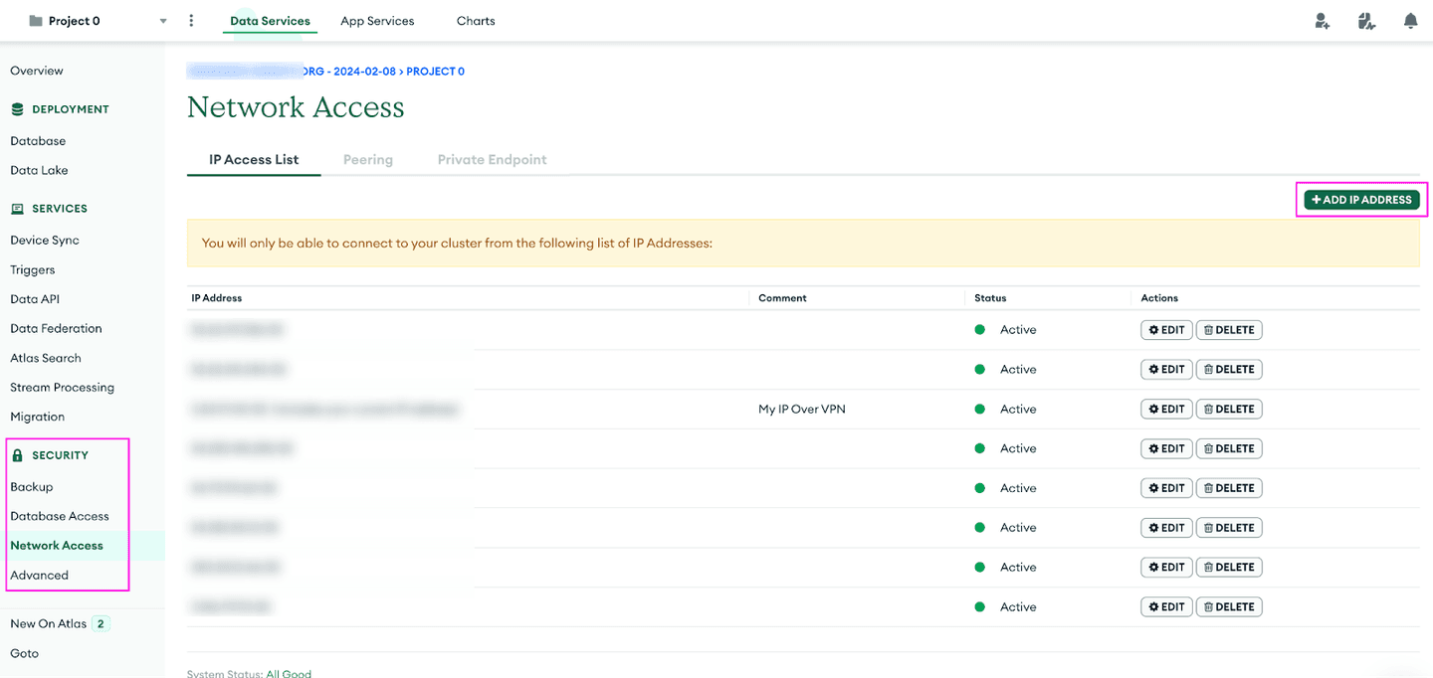
Task: Expand the Project 0 dropdown arrow
Action: coord(163,21)
